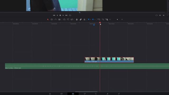This screenshot has width=169, height=95.
Task: Choose the Overwrite Clip tool
Action: coord(68,20)
